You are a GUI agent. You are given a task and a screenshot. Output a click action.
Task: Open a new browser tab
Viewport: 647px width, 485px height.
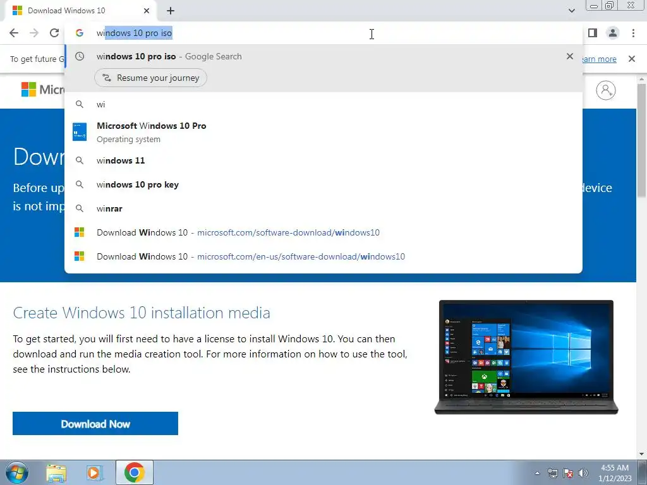(171, 11)
